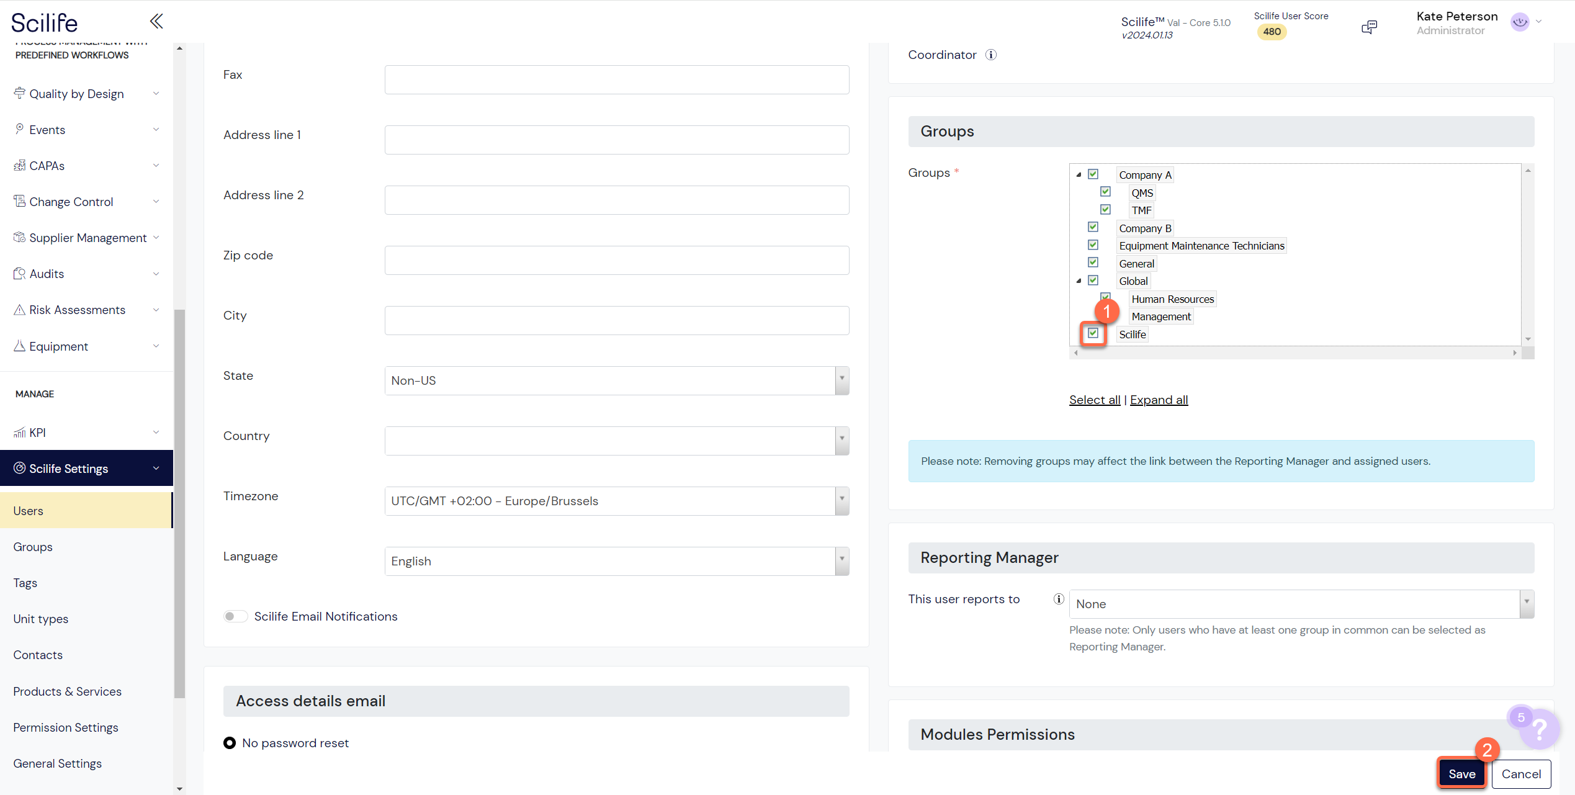
Task: Select the Audits module icon in the sidebar
Action: pyautogui.click(x=19, y=273)
